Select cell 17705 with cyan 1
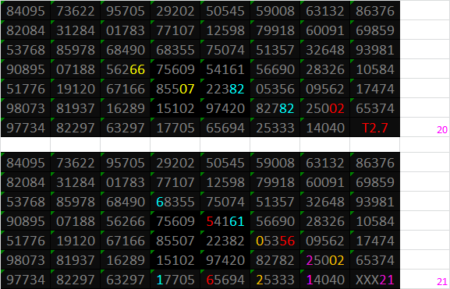Viewport: 450px width, 289px height. click(x=175, y=280)
